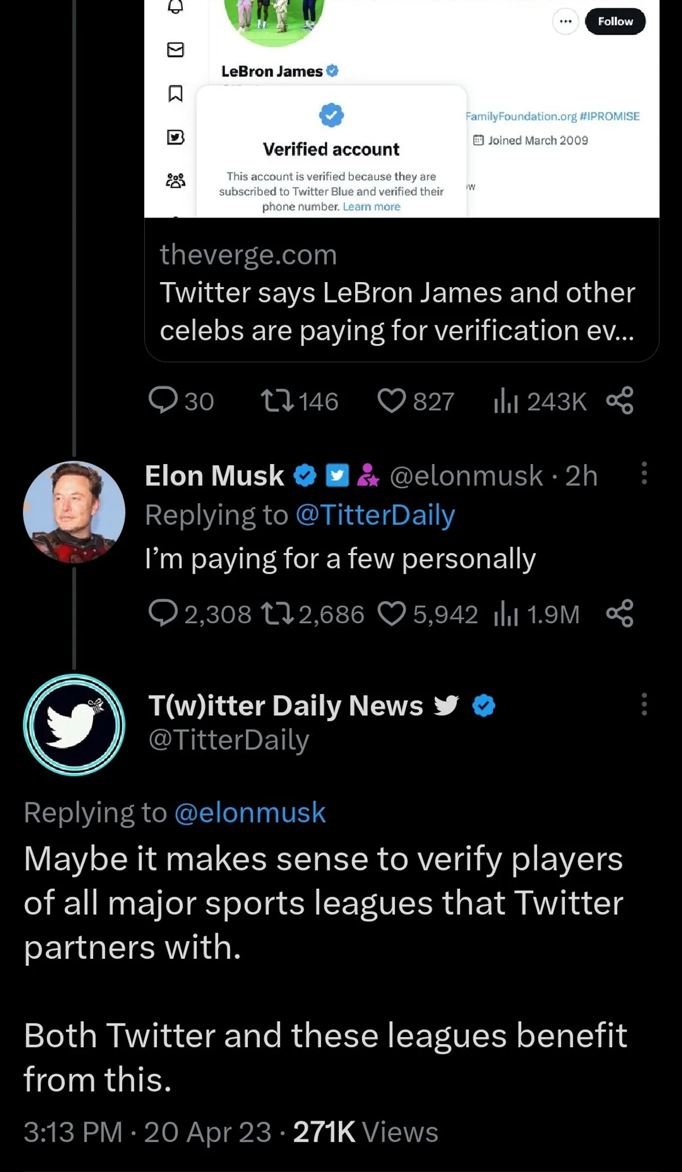Click the Learn more verification link
This screenshot has height=1172, width=682.
coord(371,207)
